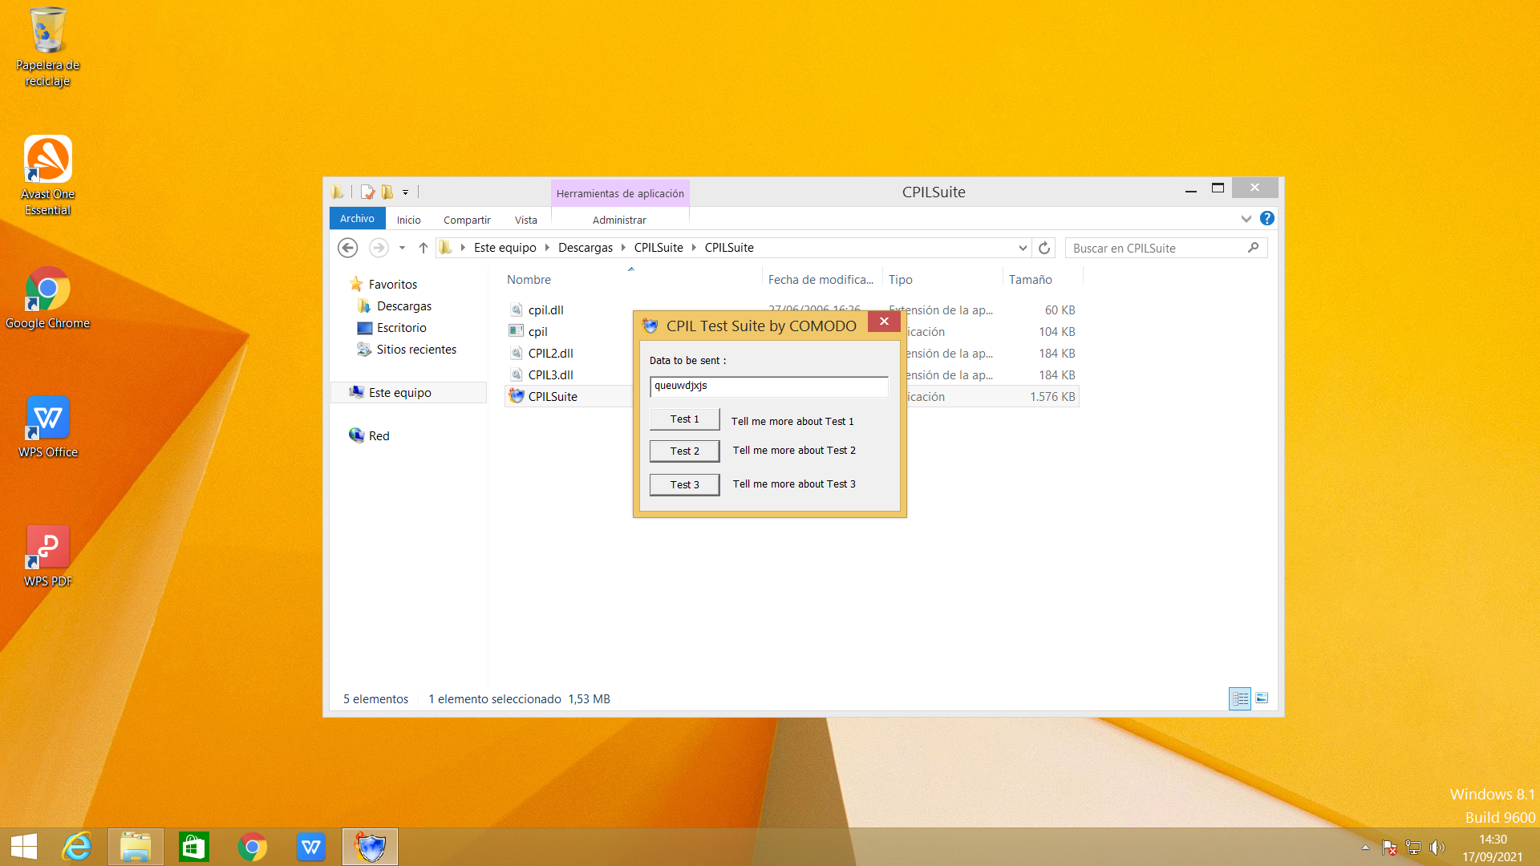Open Quick Access Toolbar customize dropdown
The width and height of the screenshot is (1540, 866).
[x=405, y=192]
